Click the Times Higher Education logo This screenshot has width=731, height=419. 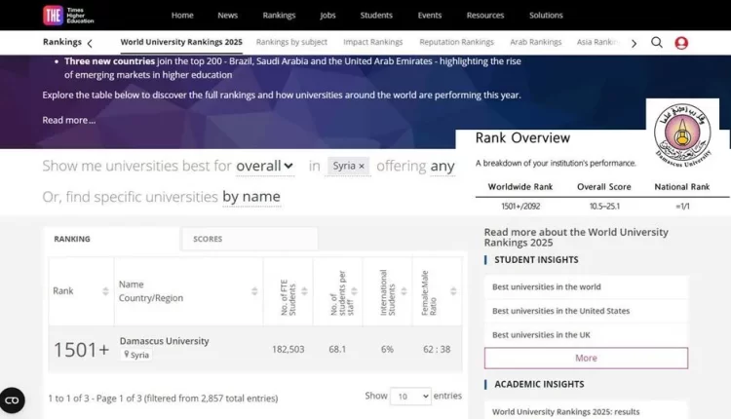tap(68, 16)
